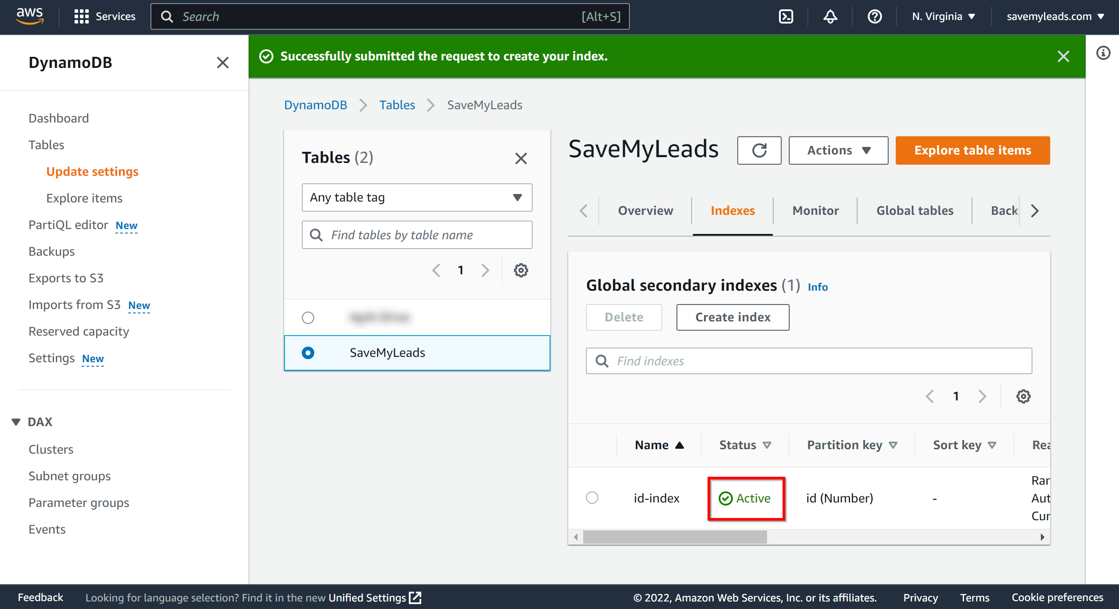Click the AWS logo home icon

click(30, 16)
